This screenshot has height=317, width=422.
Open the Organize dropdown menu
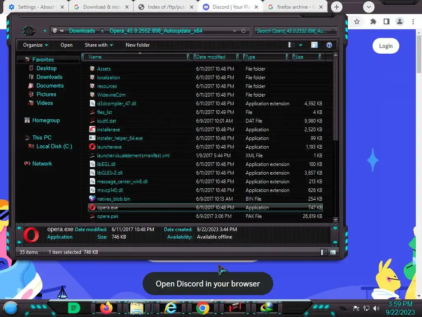(x=35, y=45)
